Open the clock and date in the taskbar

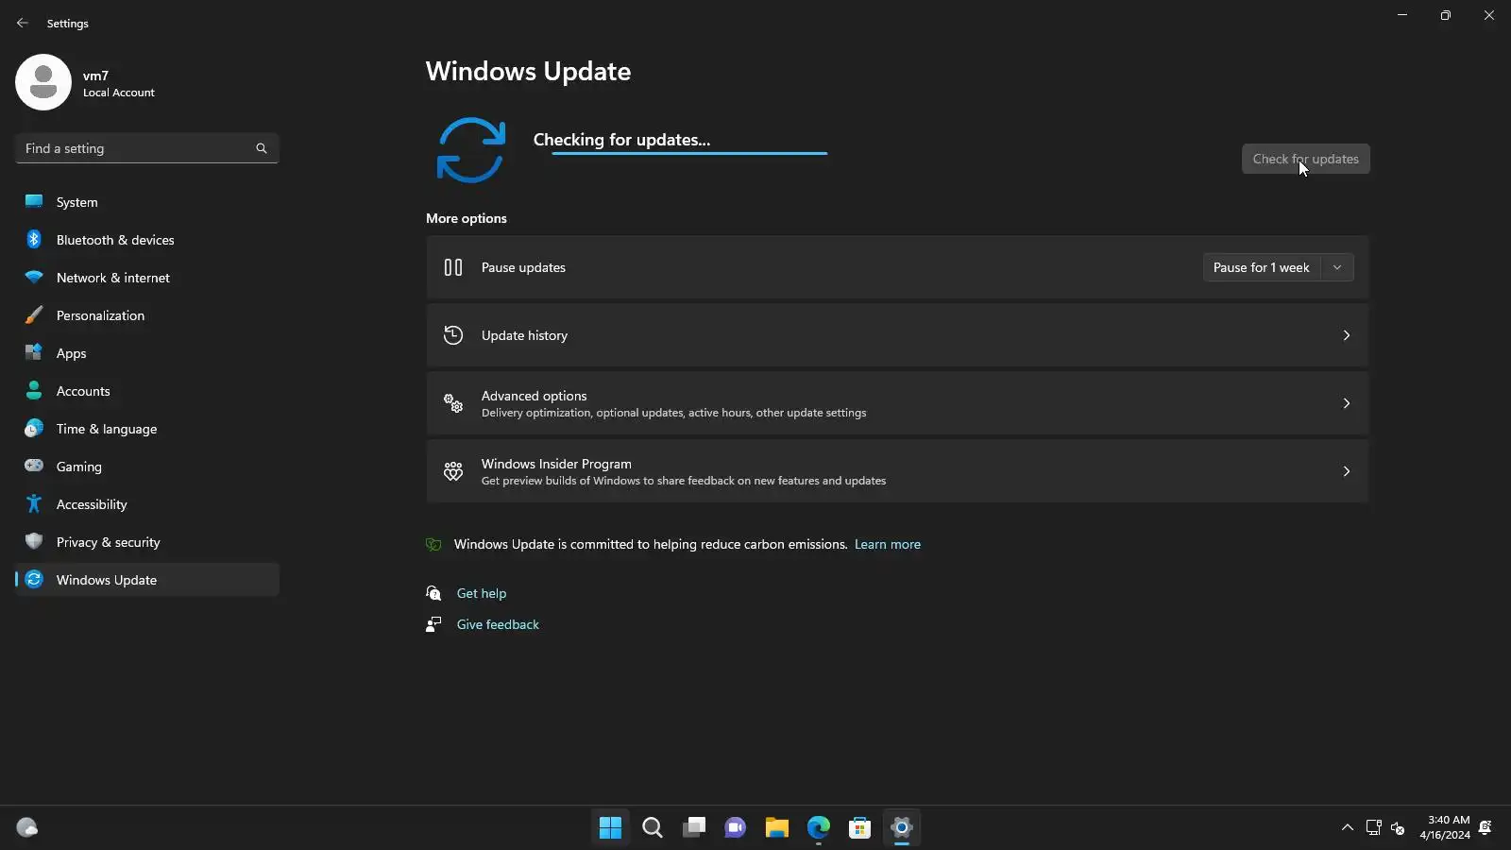pos(1445,827)
